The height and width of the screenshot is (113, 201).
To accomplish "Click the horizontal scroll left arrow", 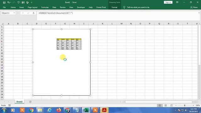I will tap(124, 102).
